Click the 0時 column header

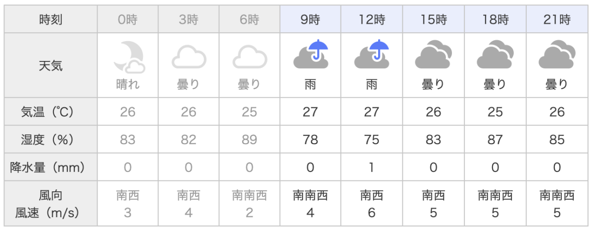[128, 20]
